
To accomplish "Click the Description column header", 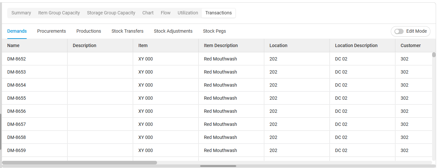I will click(100, 46).
